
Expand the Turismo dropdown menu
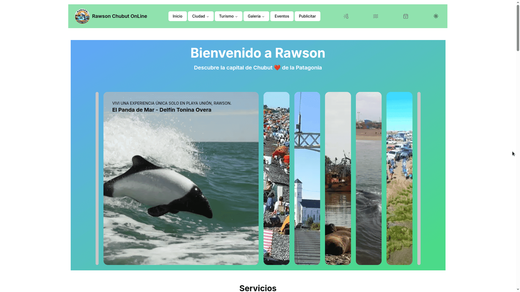pos(229,16)
